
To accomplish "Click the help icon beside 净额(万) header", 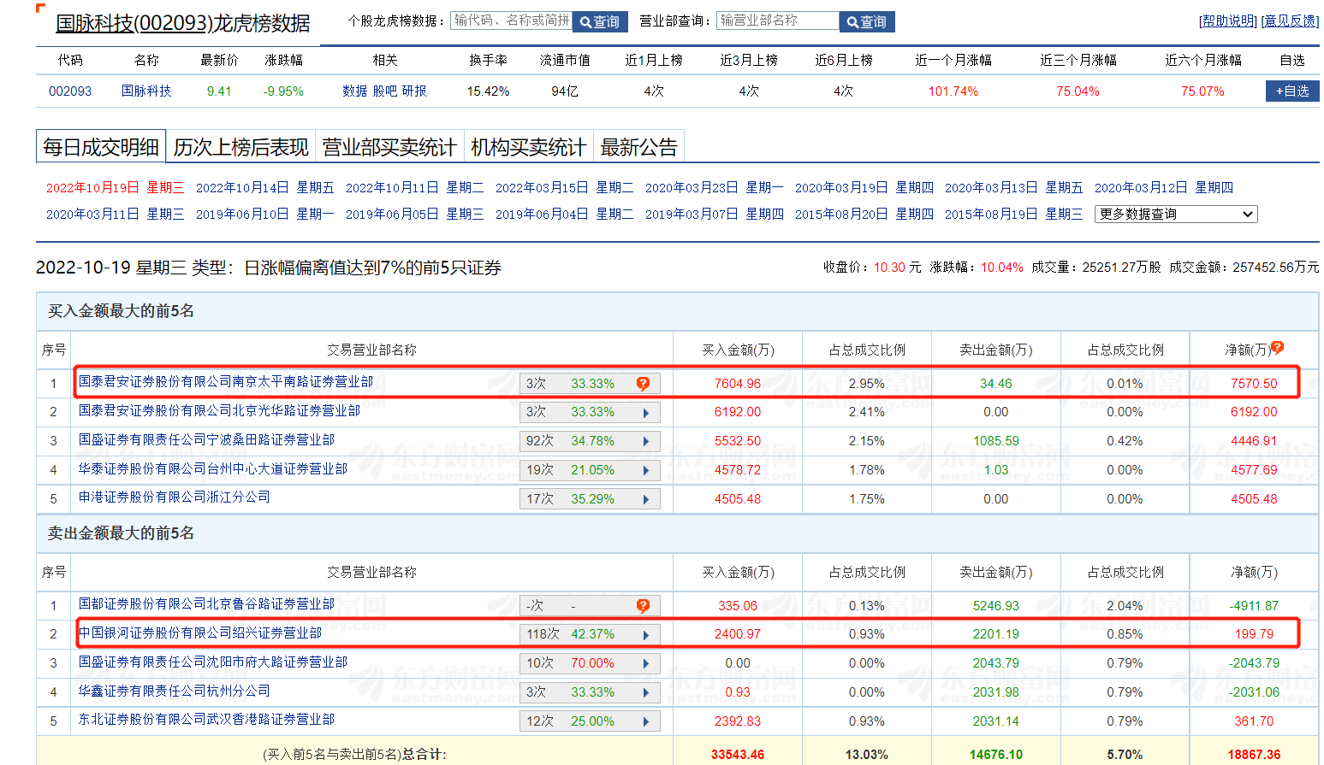I will click(x=1277, y=348).
